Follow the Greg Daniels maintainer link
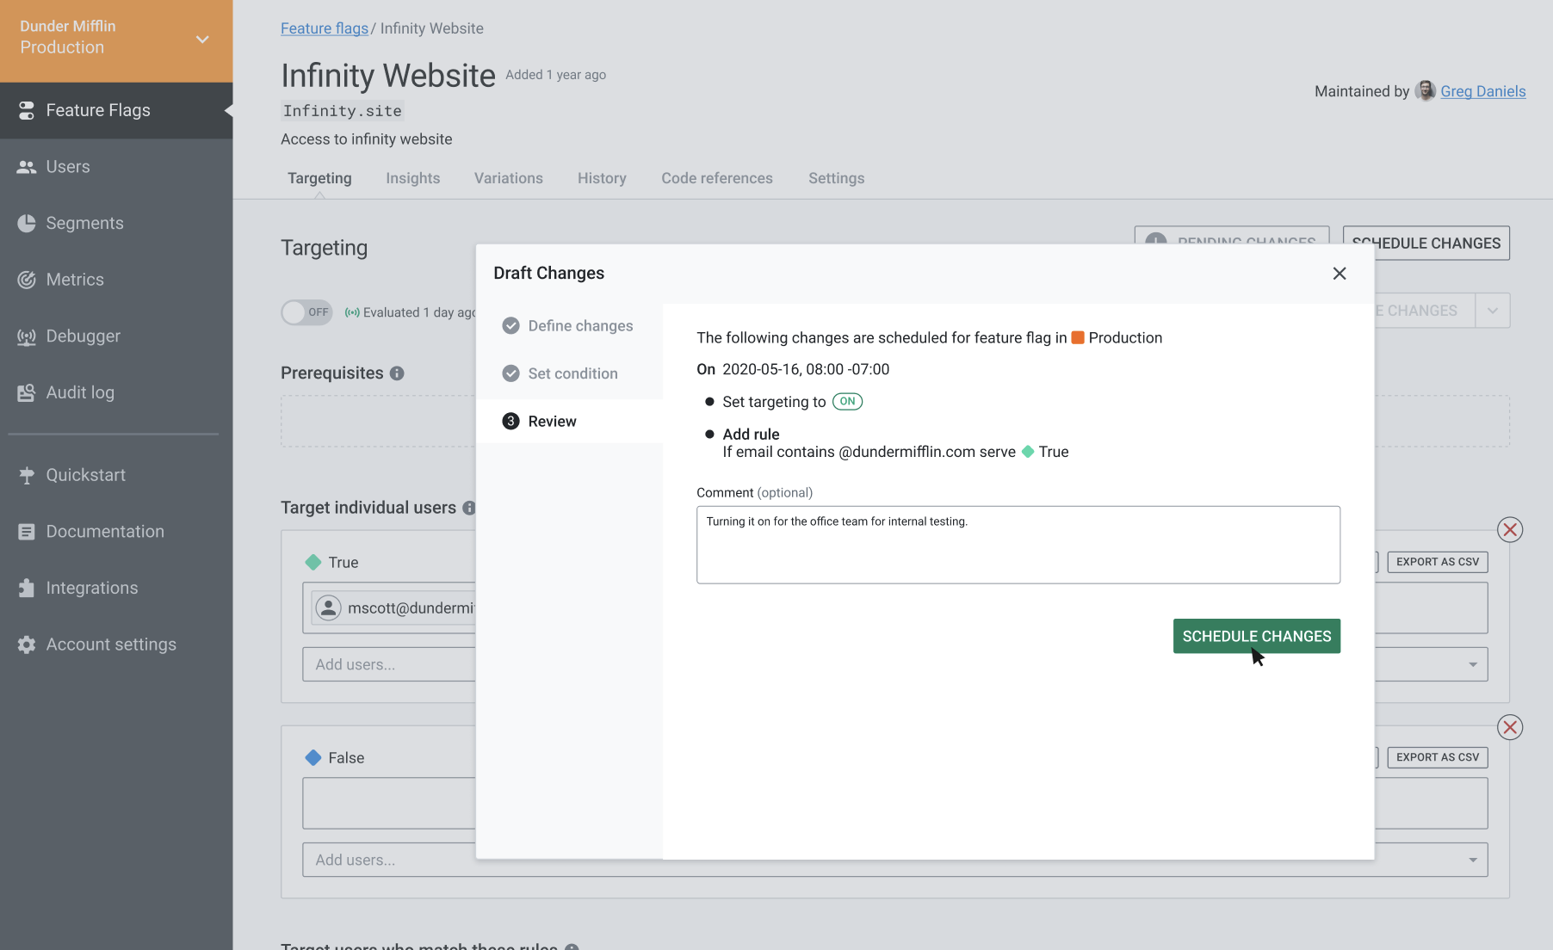This screenshot has height=950, width=1553. (x=1482, y=90)
